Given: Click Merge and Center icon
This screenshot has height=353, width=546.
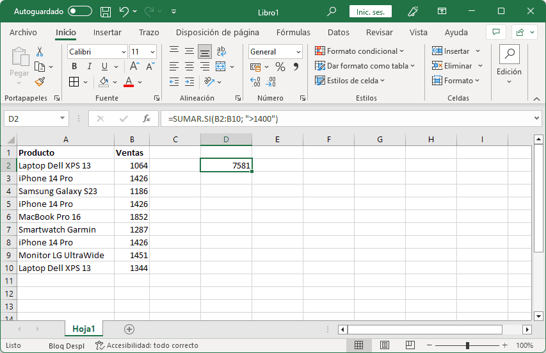Looking at the screenshot, I should pyautogui.click(x=220, y=66).
